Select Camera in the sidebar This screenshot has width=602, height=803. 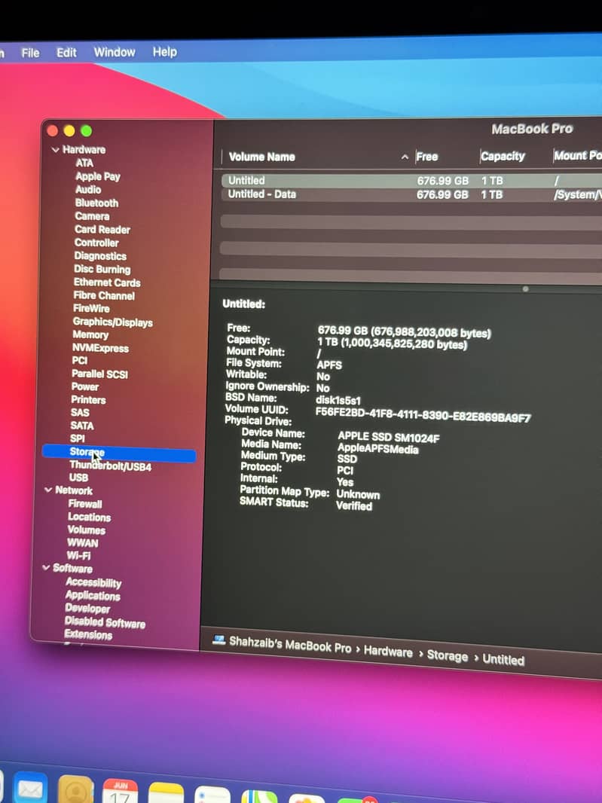click(92, 216)
